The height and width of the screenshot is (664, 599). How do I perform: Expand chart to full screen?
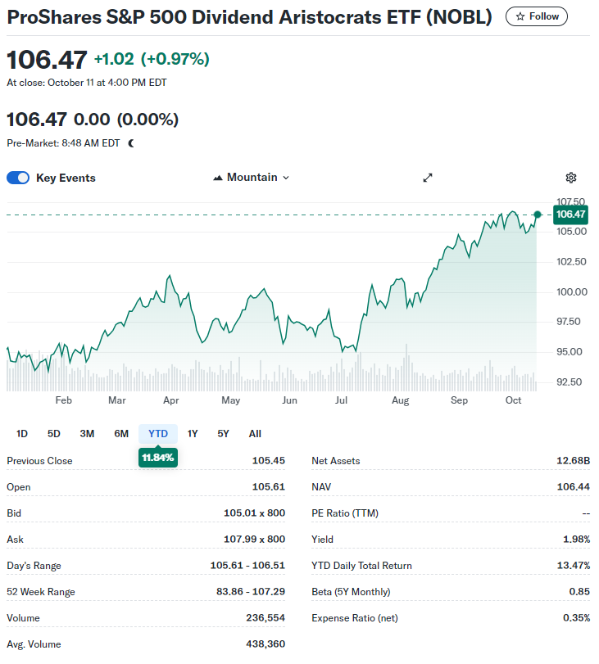pyautogui.click(x=427, y=178)
